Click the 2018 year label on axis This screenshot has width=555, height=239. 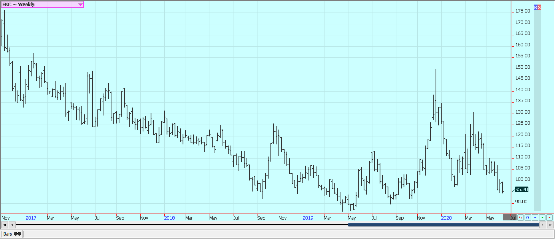[x=169, y=218]
